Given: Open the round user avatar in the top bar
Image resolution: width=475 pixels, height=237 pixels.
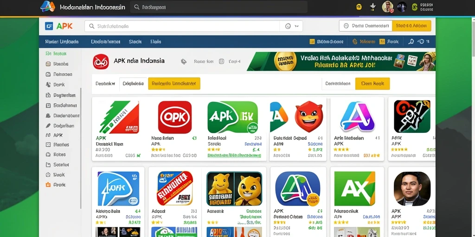Looking at the screenshot, I should 387,6.
